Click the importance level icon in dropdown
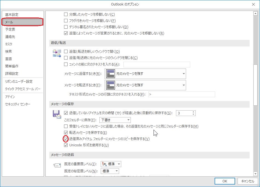The image size is (260, 187). click(x=105, y=164)
